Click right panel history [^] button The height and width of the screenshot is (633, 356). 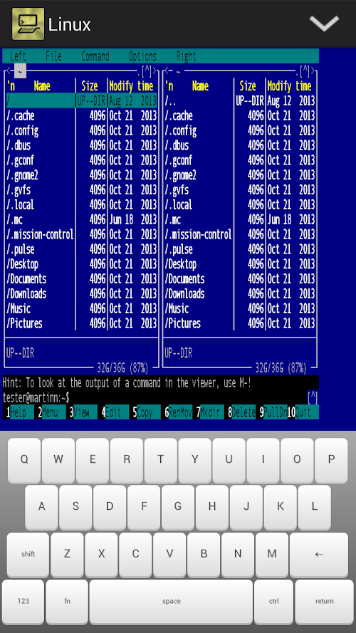(305, 70)
